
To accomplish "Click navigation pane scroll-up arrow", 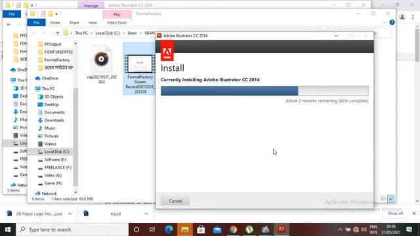I will [75, 44].
